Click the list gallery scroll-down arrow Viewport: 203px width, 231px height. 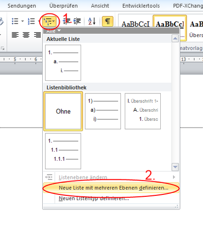point(175,167)
